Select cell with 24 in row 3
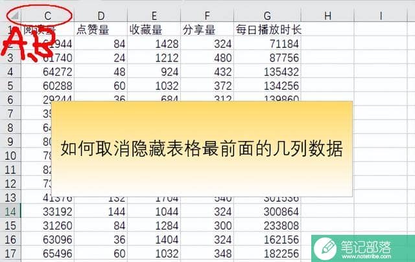Screen dimensions: 415x262 click(x=101, y=58)
